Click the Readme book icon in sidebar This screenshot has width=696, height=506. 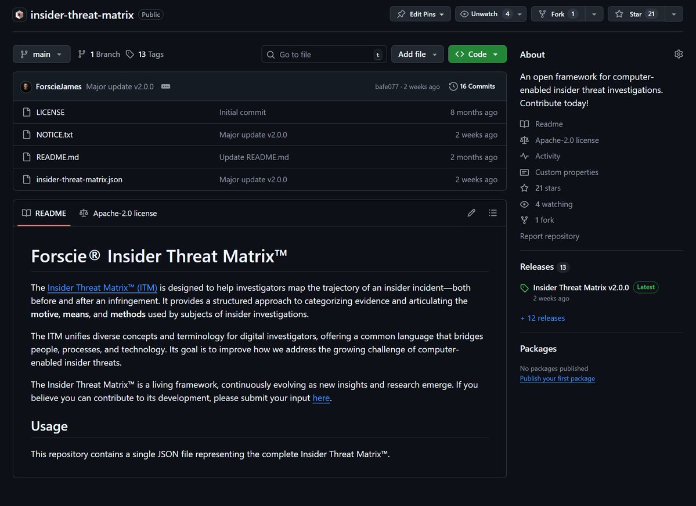pyautogui.click(x=524, y=124)
